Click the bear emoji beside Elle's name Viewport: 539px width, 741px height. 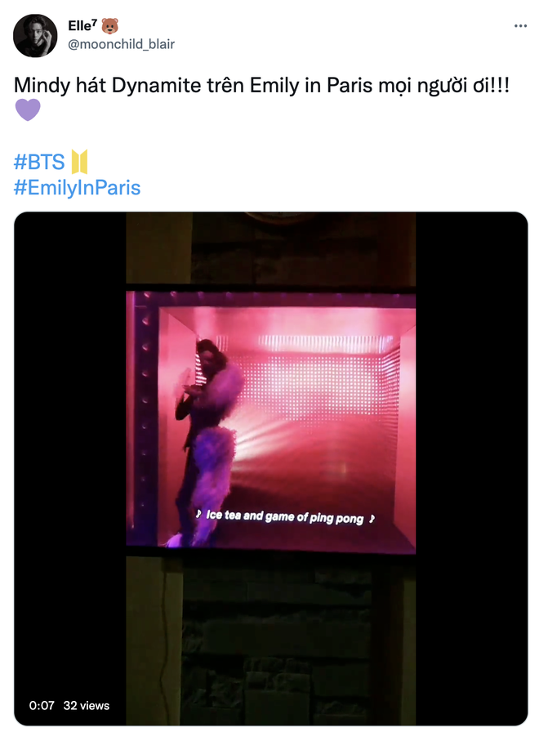[x=110, y=26]
